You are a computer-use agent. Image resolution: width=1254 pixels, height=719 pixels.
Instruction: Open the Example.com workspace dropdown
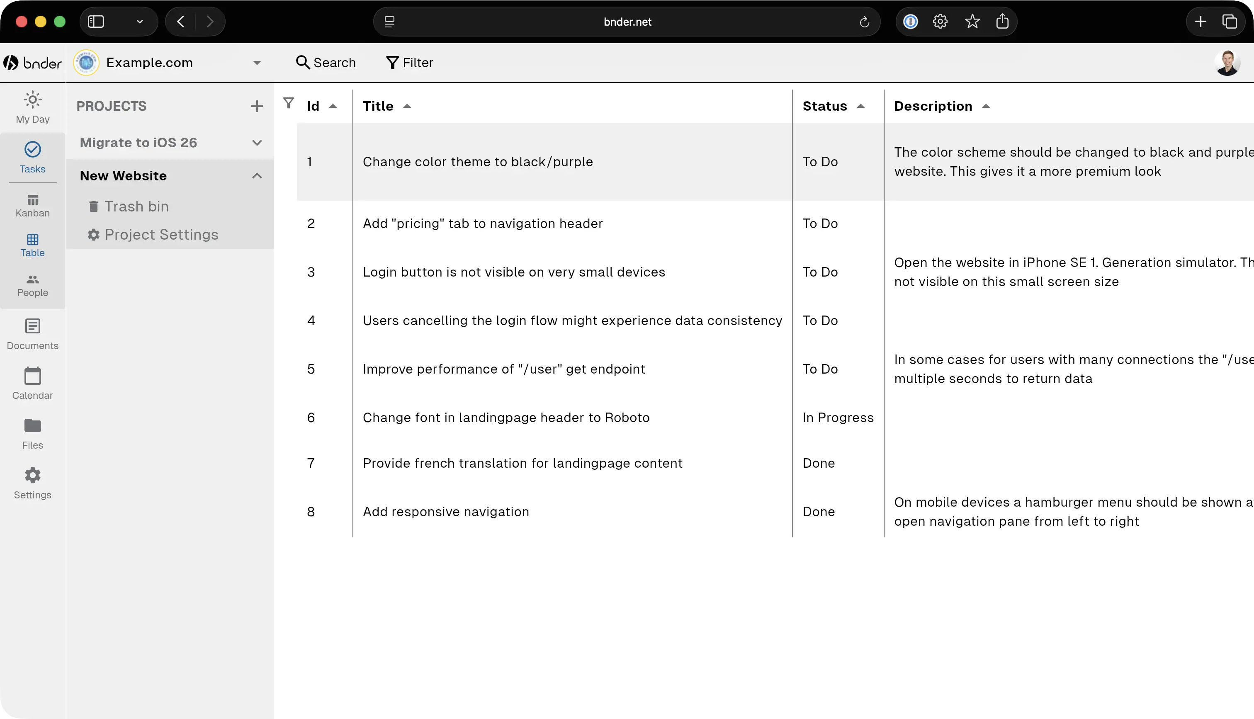click(x=257, y=62)
